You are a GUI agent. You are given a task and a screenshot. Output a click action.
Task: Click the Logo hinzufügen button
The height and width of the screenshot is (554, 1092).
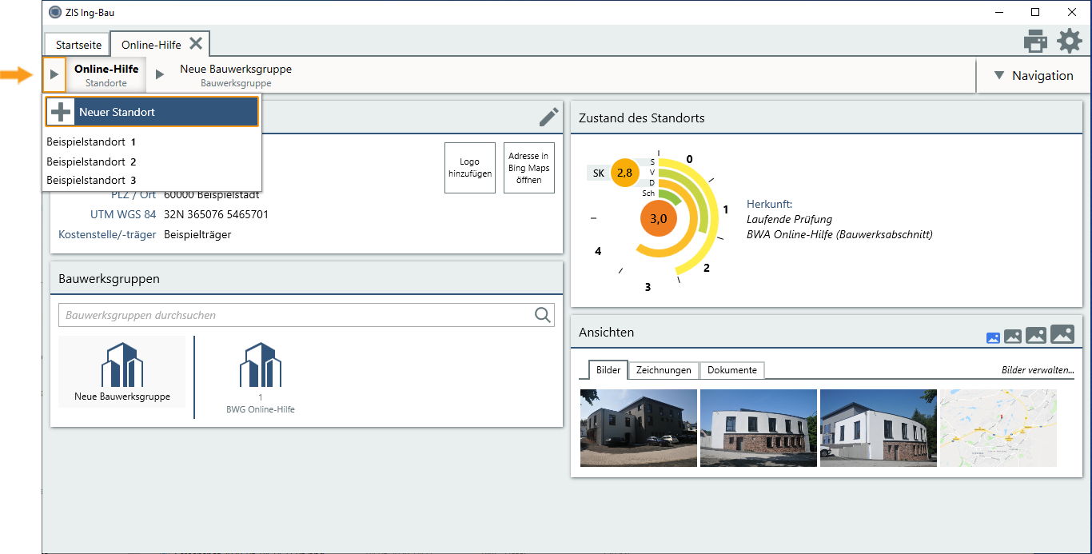coord(469,168)
